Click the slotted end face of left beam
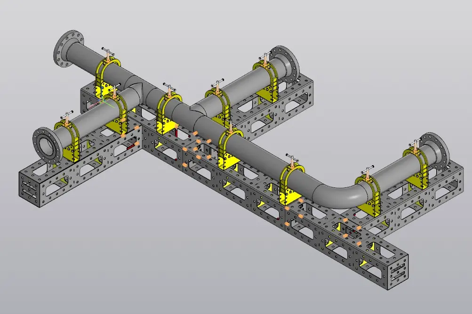Viewport: 472px width, 314px height. coord(29,187)
